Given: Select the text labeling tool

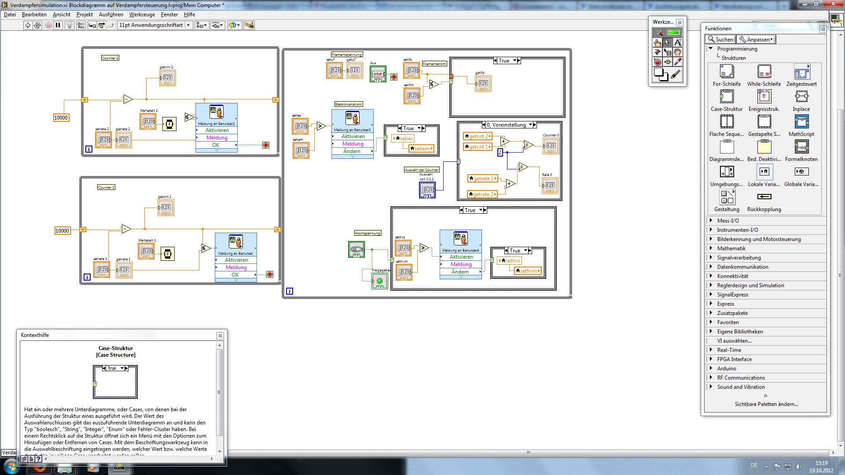Looking at the screenshot, I should click(x=678, y=43).
